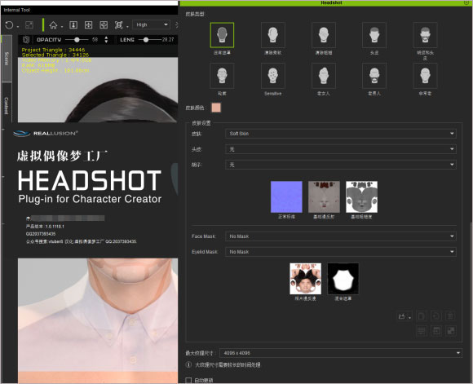Select the old woman head skin type icon

(x=324, y=76)
